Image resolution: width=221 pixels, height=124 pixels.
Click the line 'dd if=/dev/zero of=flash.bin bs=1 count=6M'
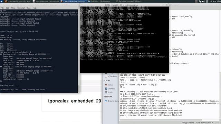pos(143,106)
